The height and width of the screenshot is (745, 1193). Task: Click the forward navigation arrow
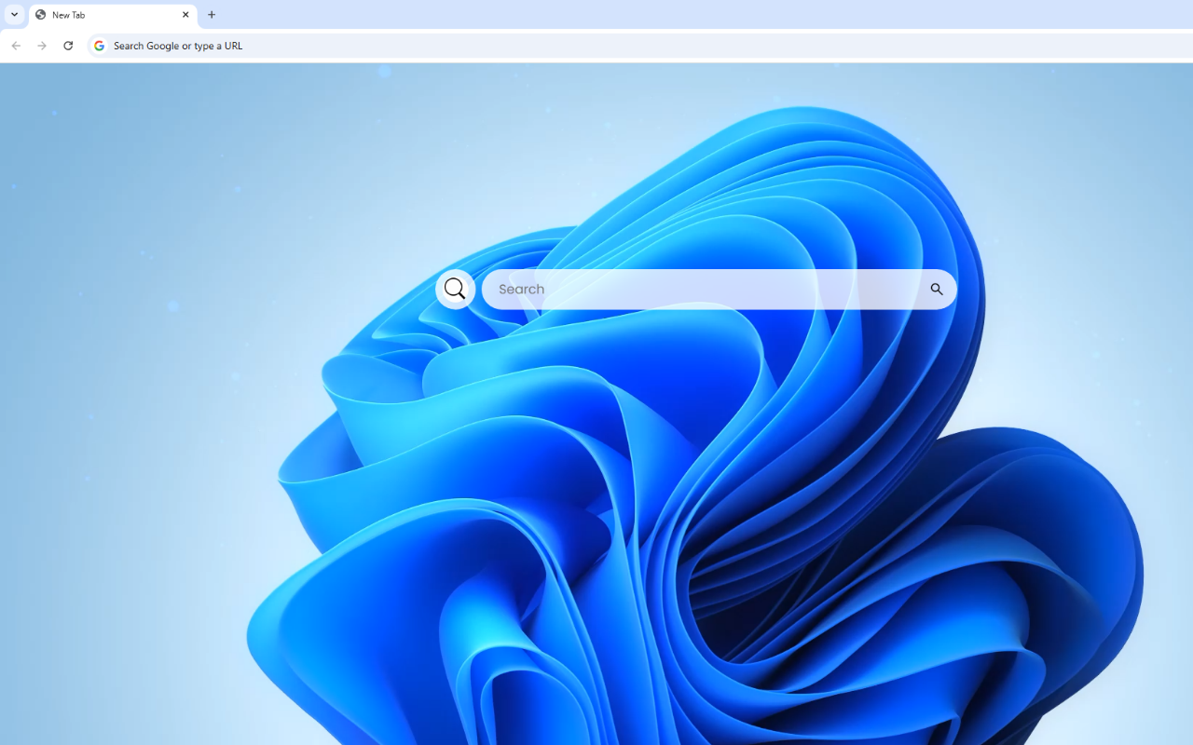coord(41,45)
